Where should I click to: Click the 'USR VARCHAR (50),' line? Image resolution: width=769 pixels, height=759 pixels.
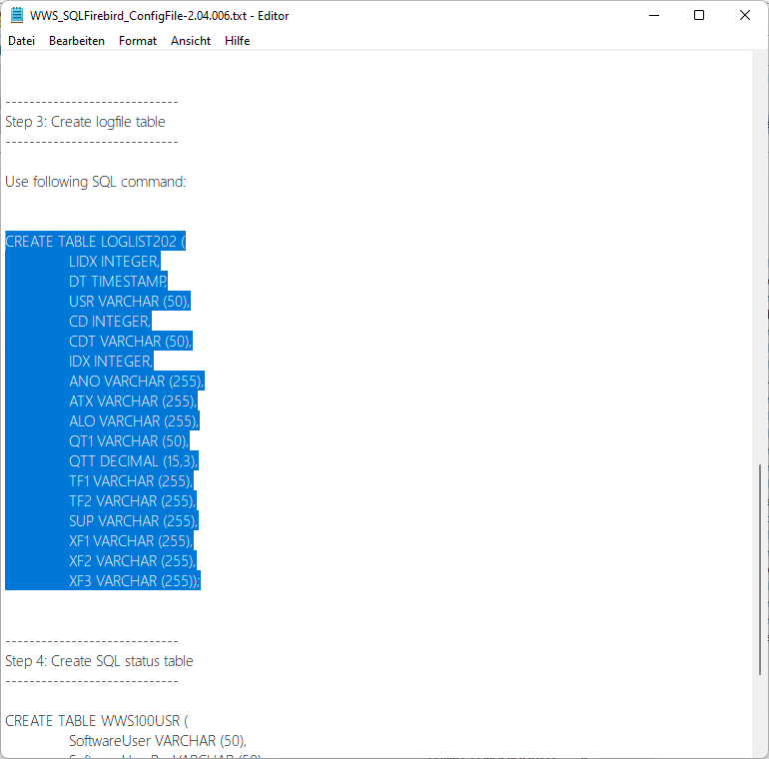[130, 301]
